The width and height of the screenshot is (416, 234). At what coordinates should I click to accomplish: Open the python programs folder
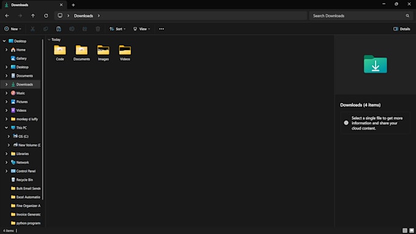[26, 223]
